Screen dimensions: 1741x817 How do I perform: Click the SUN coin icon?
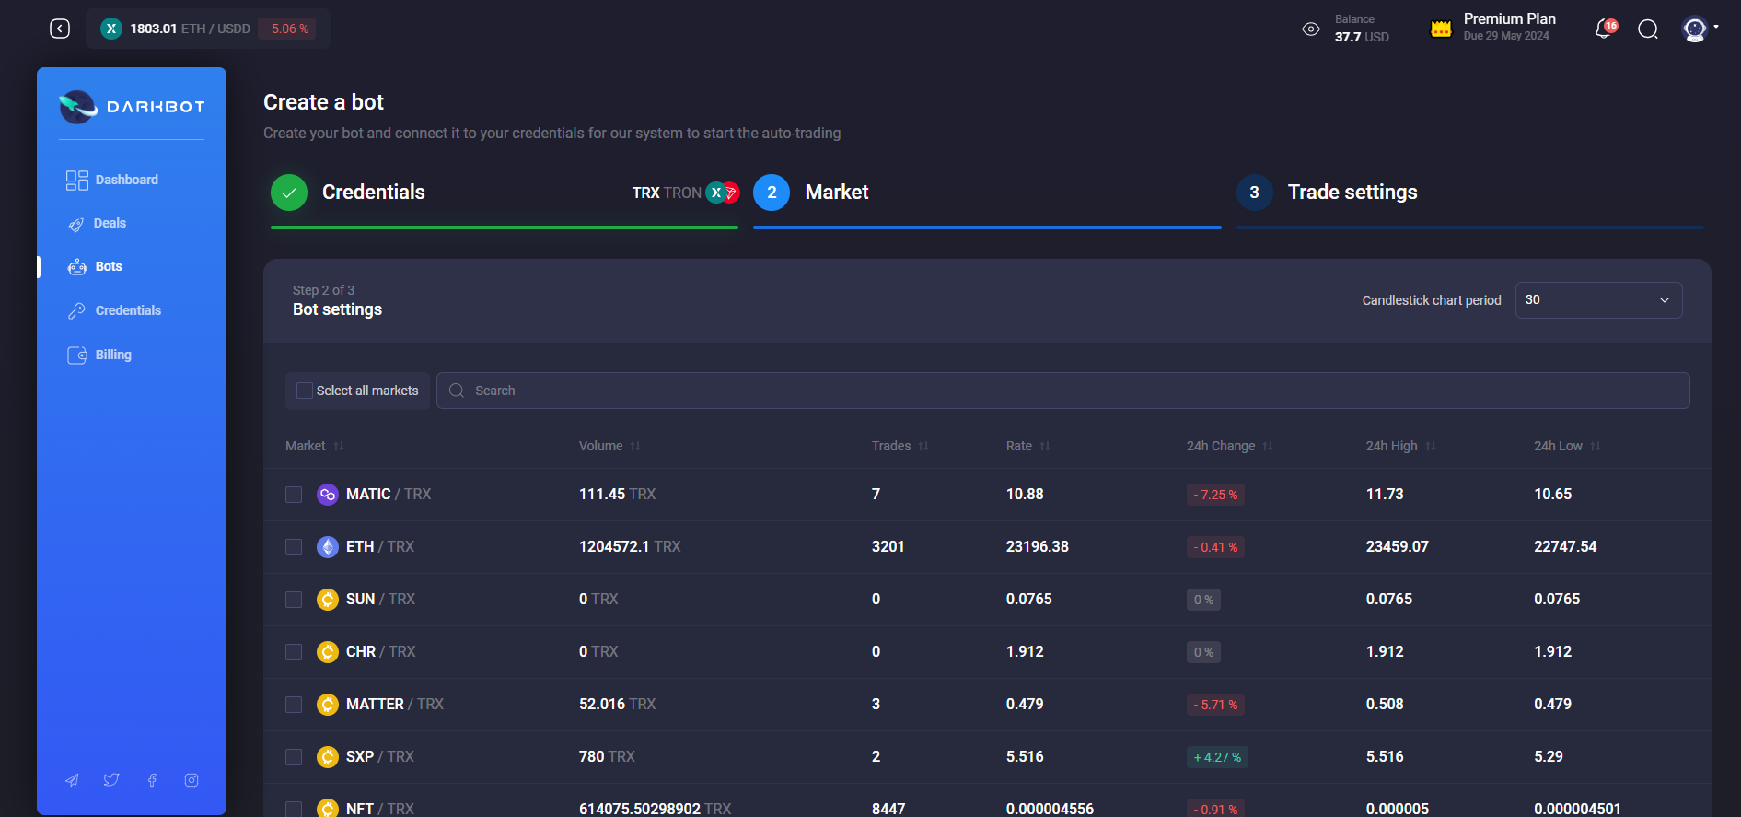(x=328, y=600)
